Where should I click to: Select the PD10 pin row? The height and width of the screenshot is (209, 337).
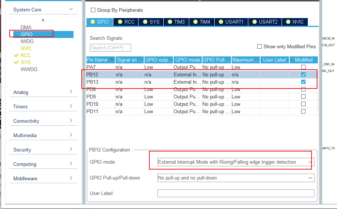pyautogui.click(x=202, y=104)
